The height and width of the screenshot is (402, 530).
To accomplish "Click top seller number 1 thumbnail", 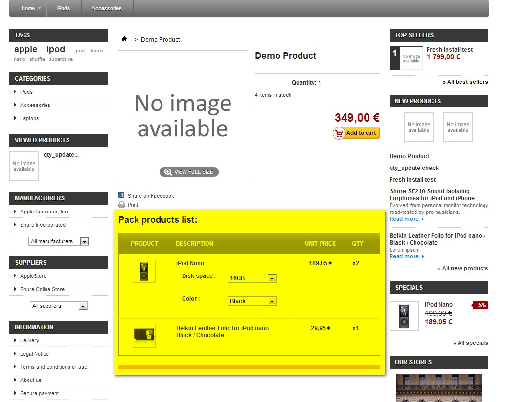I will point(412,58).
